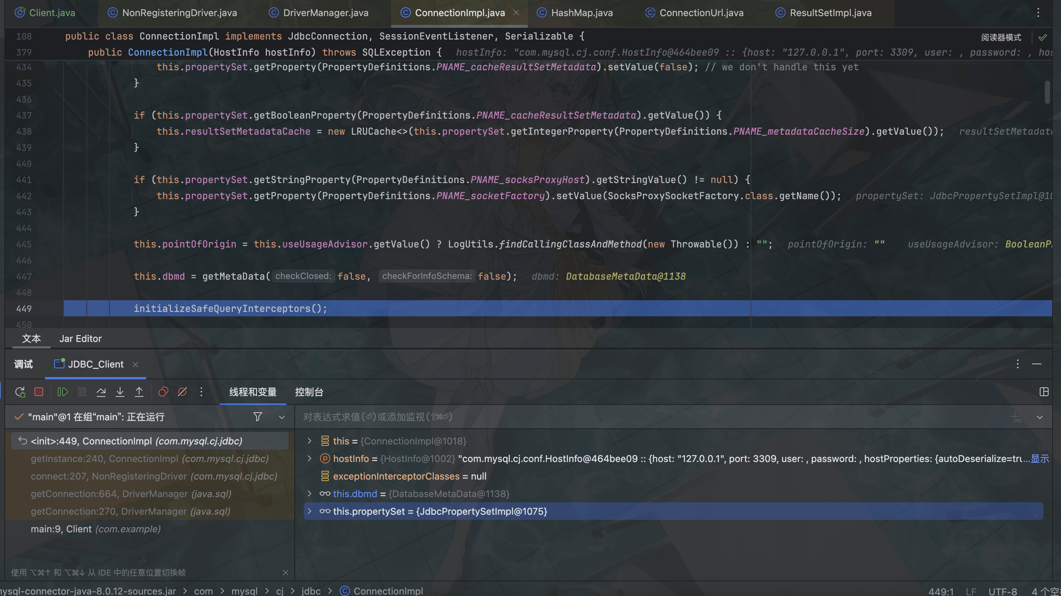
Task: Click the 阅读器模式 reader mode button
Action: click(1001, 37)
